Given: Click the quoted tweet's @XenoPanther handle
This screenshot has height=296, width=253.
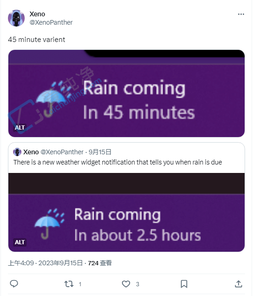Looking at the screenshot, I should (x=62, y=152).
